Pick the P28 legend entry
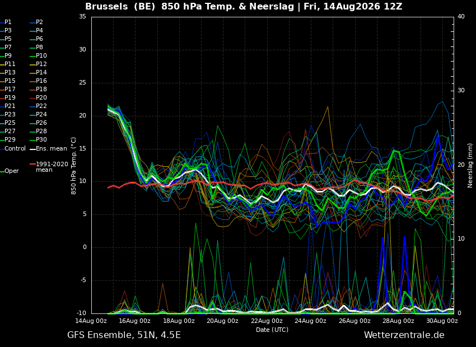 (38, 132)
